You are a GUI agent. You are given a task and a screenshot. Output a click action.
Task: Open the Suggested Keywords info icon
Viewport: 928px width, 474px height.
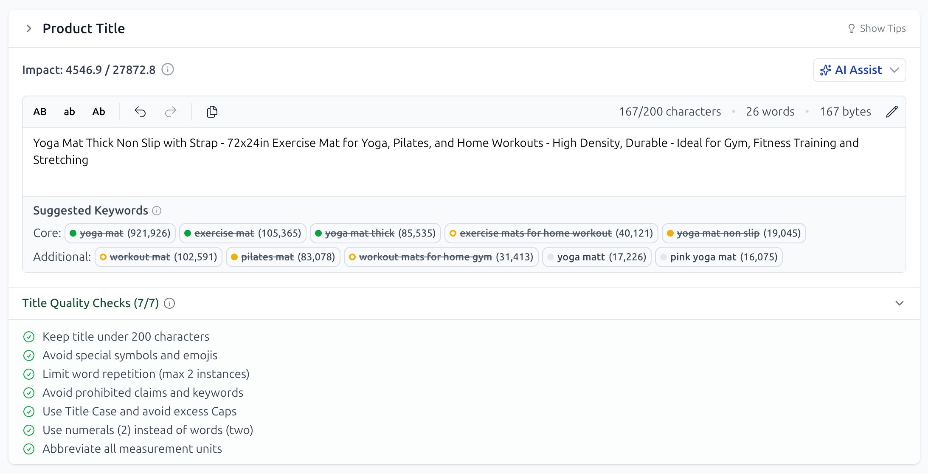coord(157,211)
